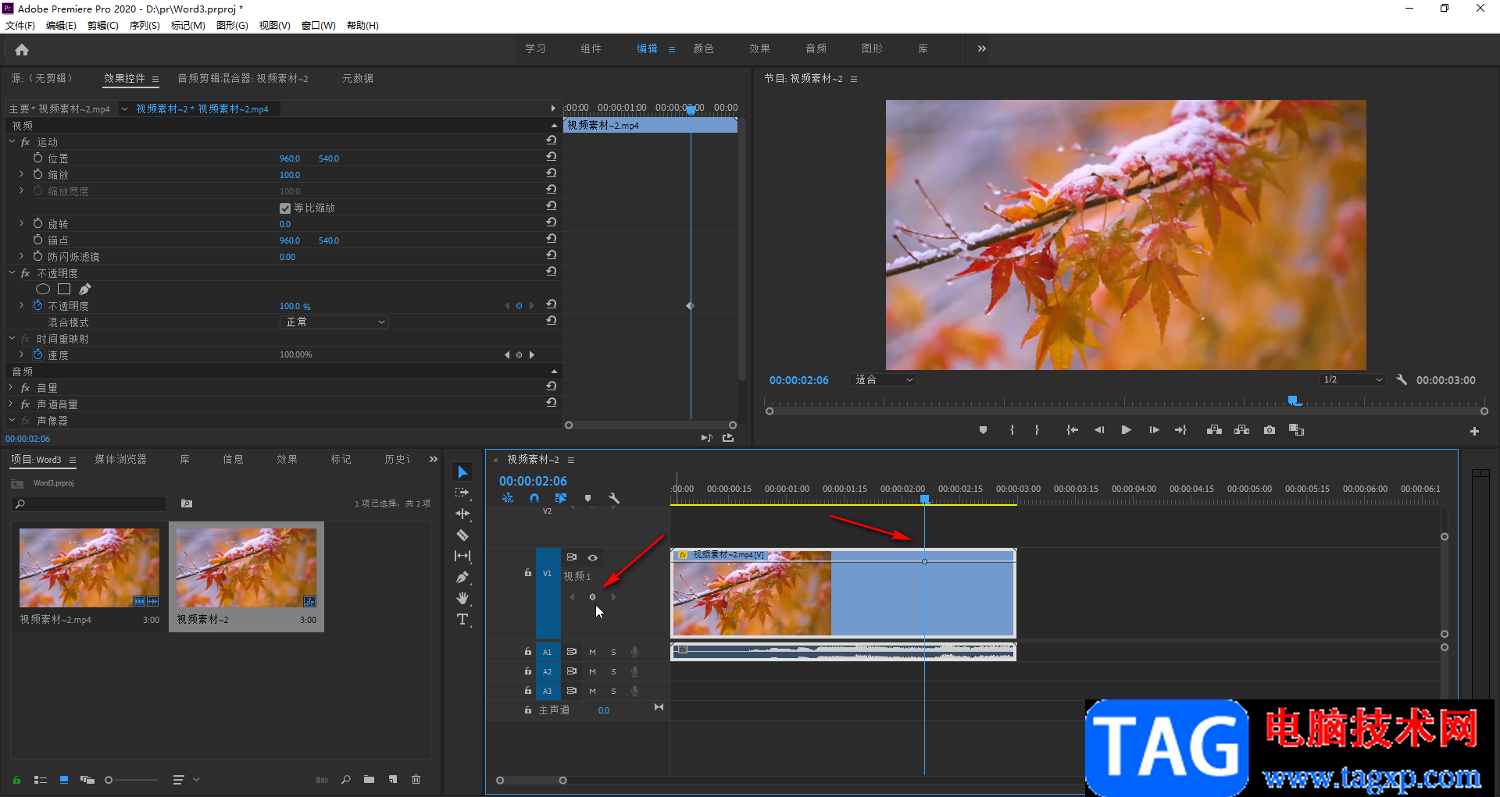This screenshot has height=797, width=1500.
Task: Adjust the Project panel thumbnail zoom slider
Action: 109,780
